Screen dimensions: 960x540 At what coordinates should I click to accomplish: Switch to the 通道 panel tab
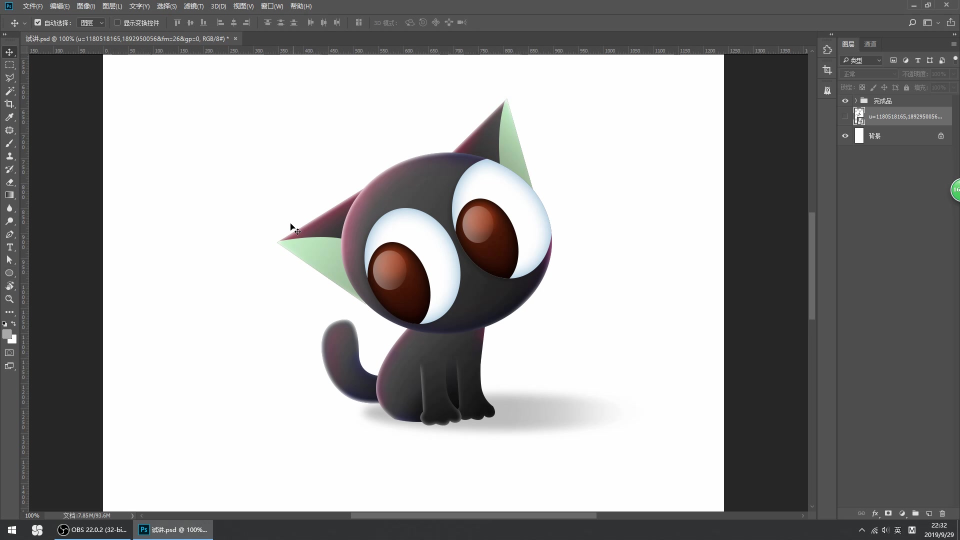(870, 44)
